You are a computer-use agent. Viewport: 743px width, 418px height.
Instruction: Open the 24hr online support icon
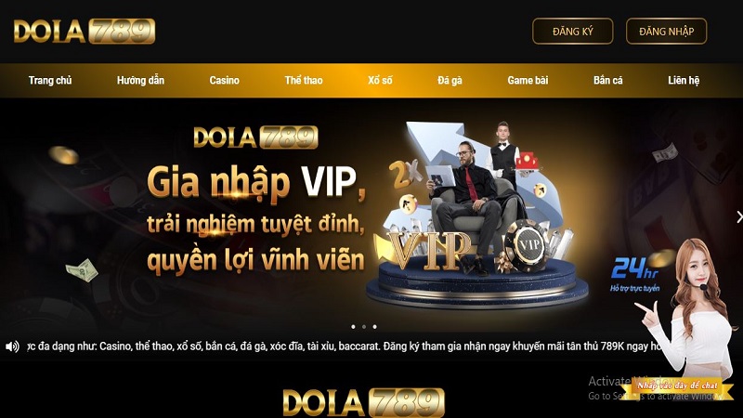click(x=635, y=274)
